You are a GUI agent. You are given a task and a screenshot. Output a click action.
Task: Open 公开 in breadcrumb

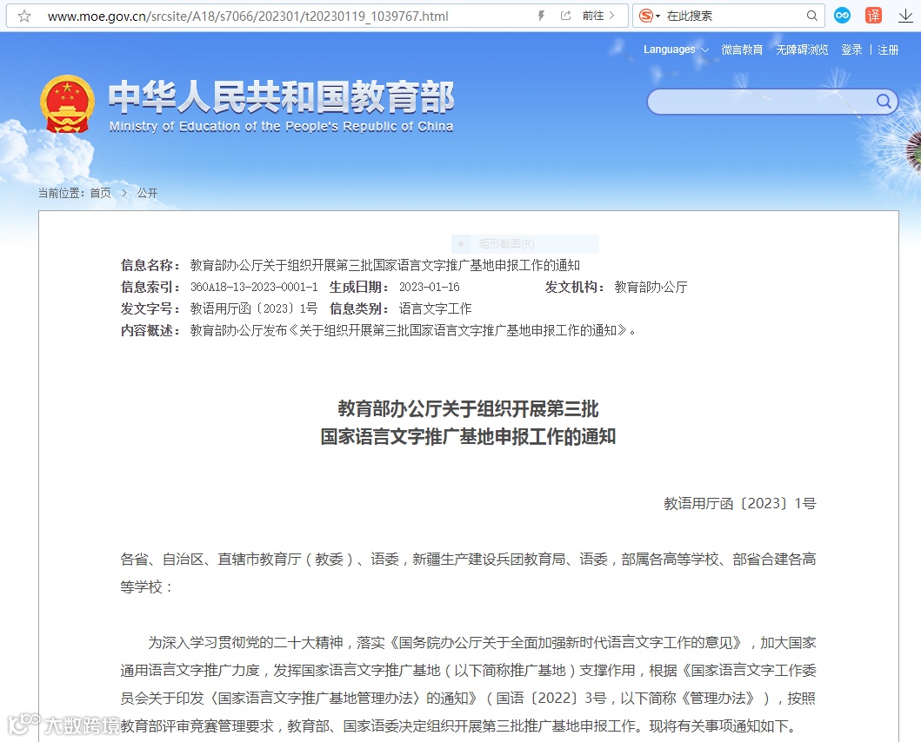coord(148,193)
